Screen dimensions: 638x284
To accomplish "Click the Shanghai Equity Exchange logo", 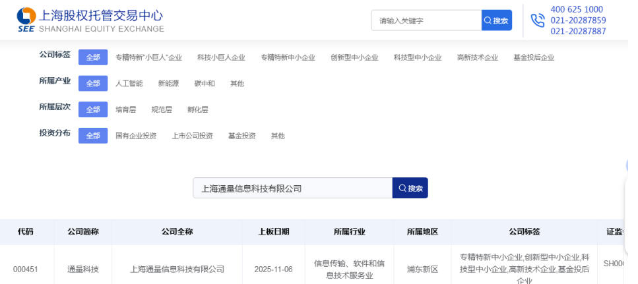I will tap(90, 20).
